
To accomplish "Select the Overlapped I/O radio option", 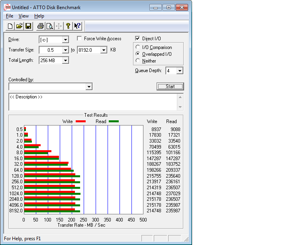I will (x=138, y=54).
